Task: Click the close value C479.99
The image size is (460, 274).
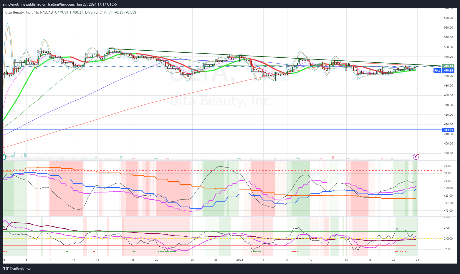Action: pyautogui.click(x=106, y=12)
